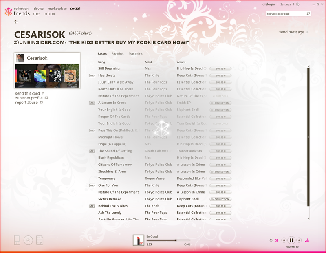Image resolution: width=326 pixels, height=253 pixels.
Task: Click the scrollbar down arrow
Action: coord(308,218)
